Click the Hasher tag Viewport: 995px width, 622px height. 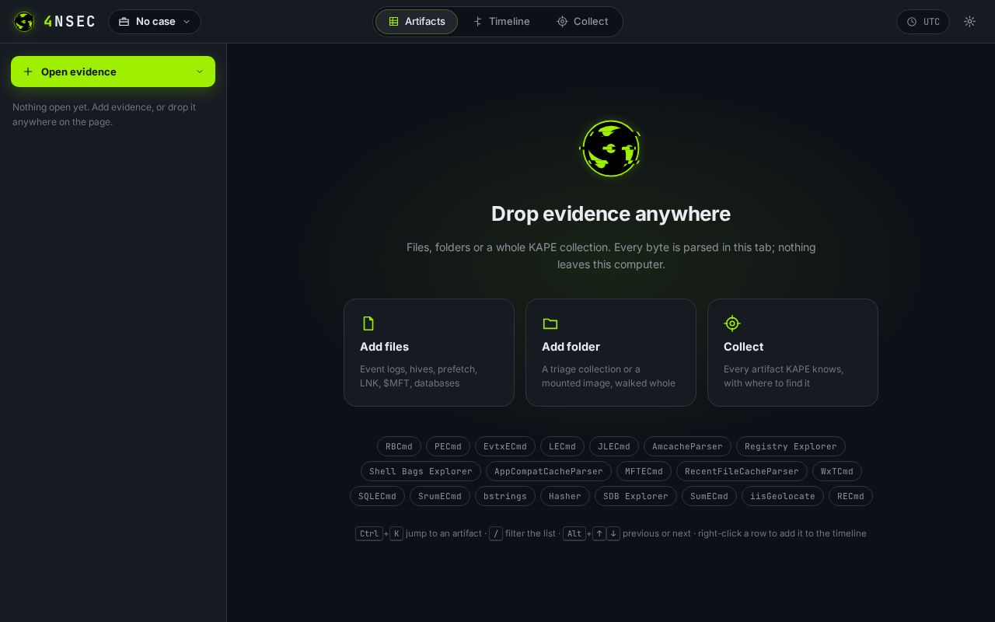(x=565, y=496)
